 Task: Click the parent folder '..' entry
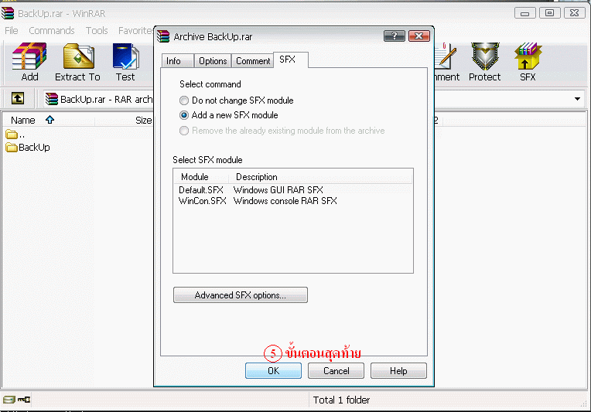(x=15, y=134)
